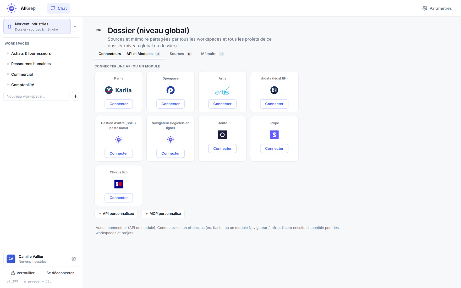
Task: Switch to the Mémoire tab
Action: coord(212,54)
